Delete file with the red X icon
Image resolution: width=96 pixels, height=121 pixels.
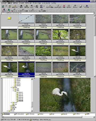(64, 6)
